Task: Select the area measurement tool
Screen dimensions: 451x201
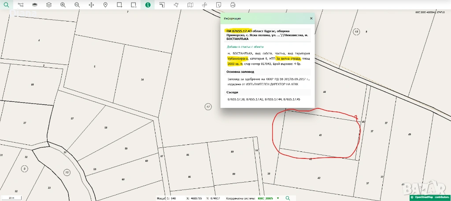Action: [x=176, y=5]
